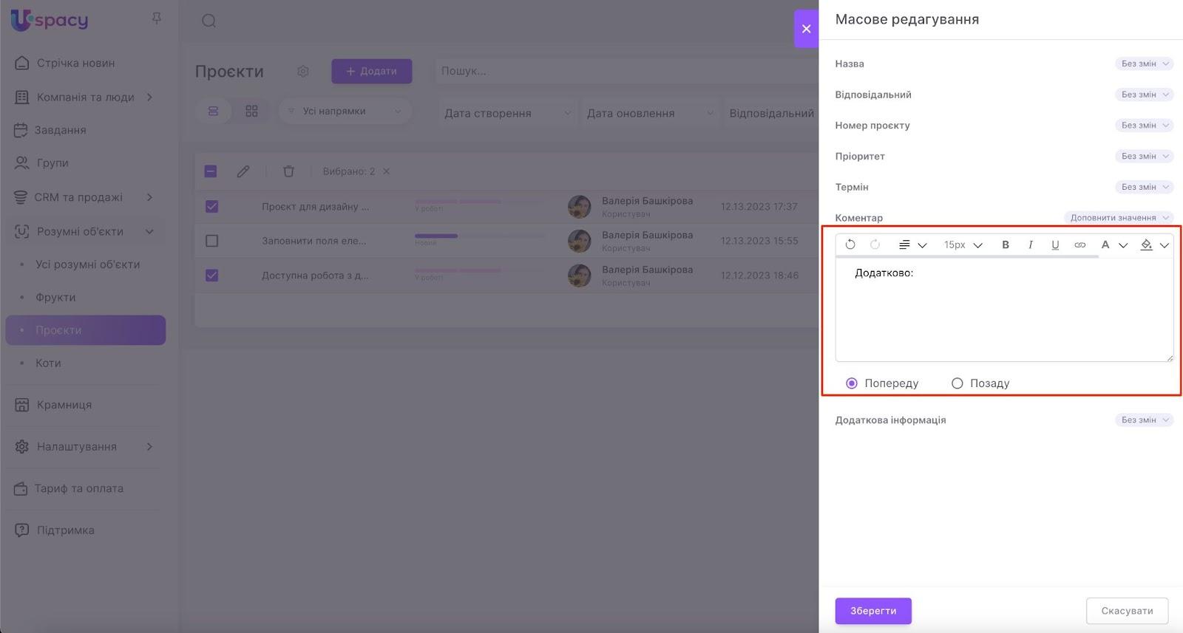The height and width of the screenshot is (633, 1183).
Task: Open Проєкти settings gear icon
Action: [303, 71]
